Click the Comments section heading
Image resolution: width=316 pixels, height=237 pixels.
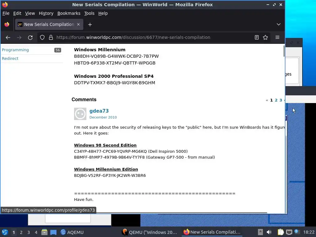coord(84,100)
